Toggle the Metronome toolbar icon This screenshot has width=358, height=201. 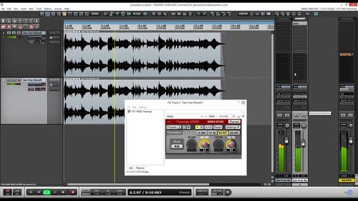pos(37,21)
